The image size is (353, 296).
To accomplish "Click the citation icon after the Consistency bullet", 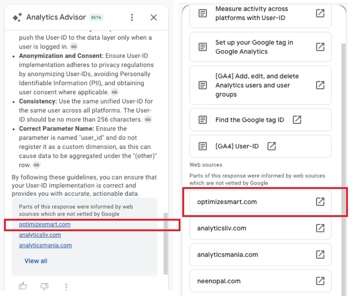I will pyautogui.click(x=148, y=119).
